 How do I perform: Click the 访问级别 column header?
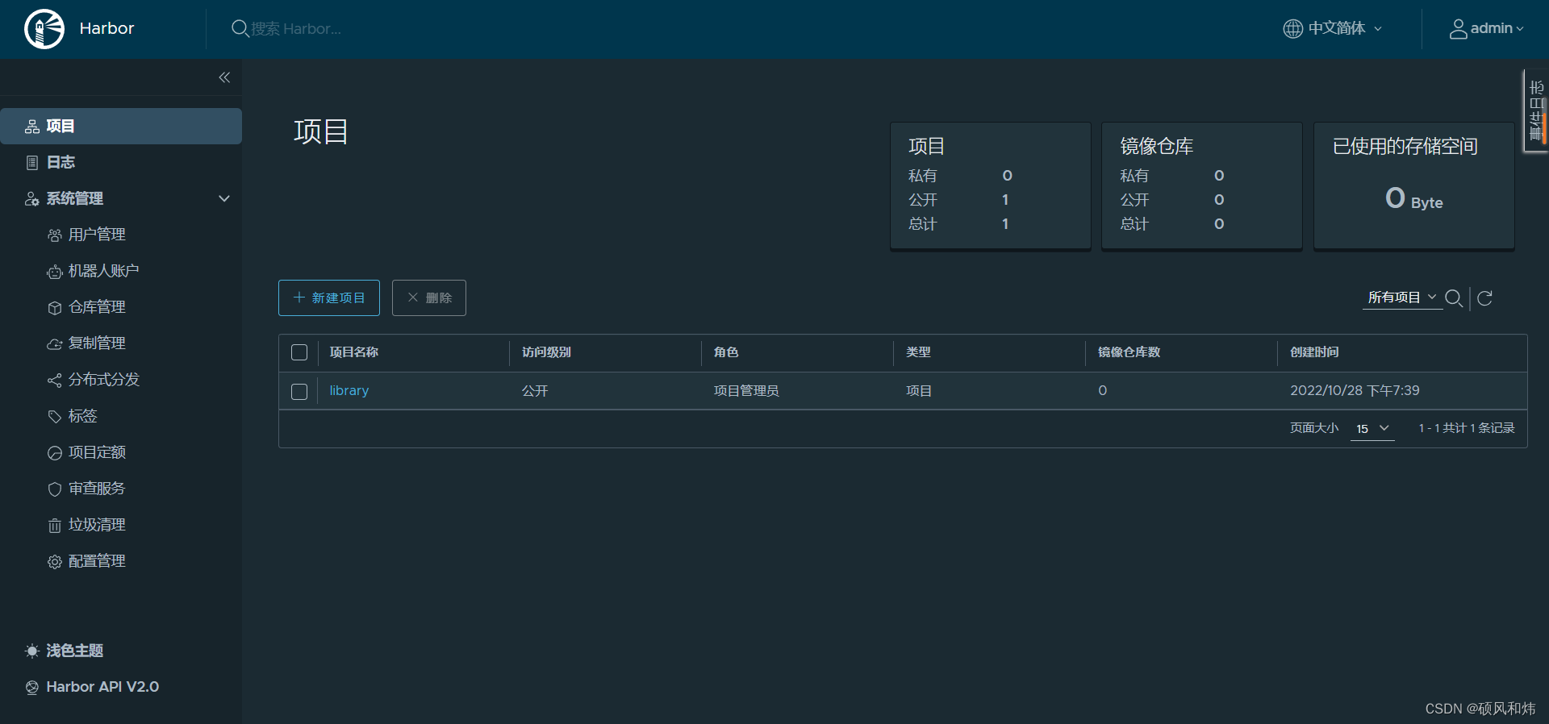coord(546,352)
